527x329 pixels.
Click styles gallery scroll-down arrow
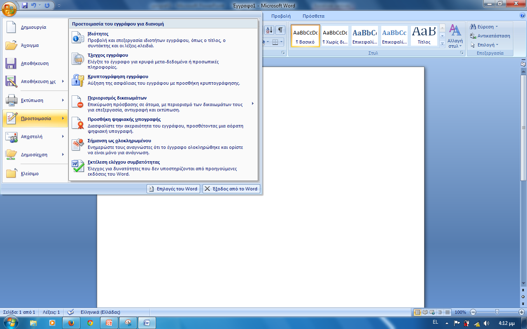click(x=443, y=36)
